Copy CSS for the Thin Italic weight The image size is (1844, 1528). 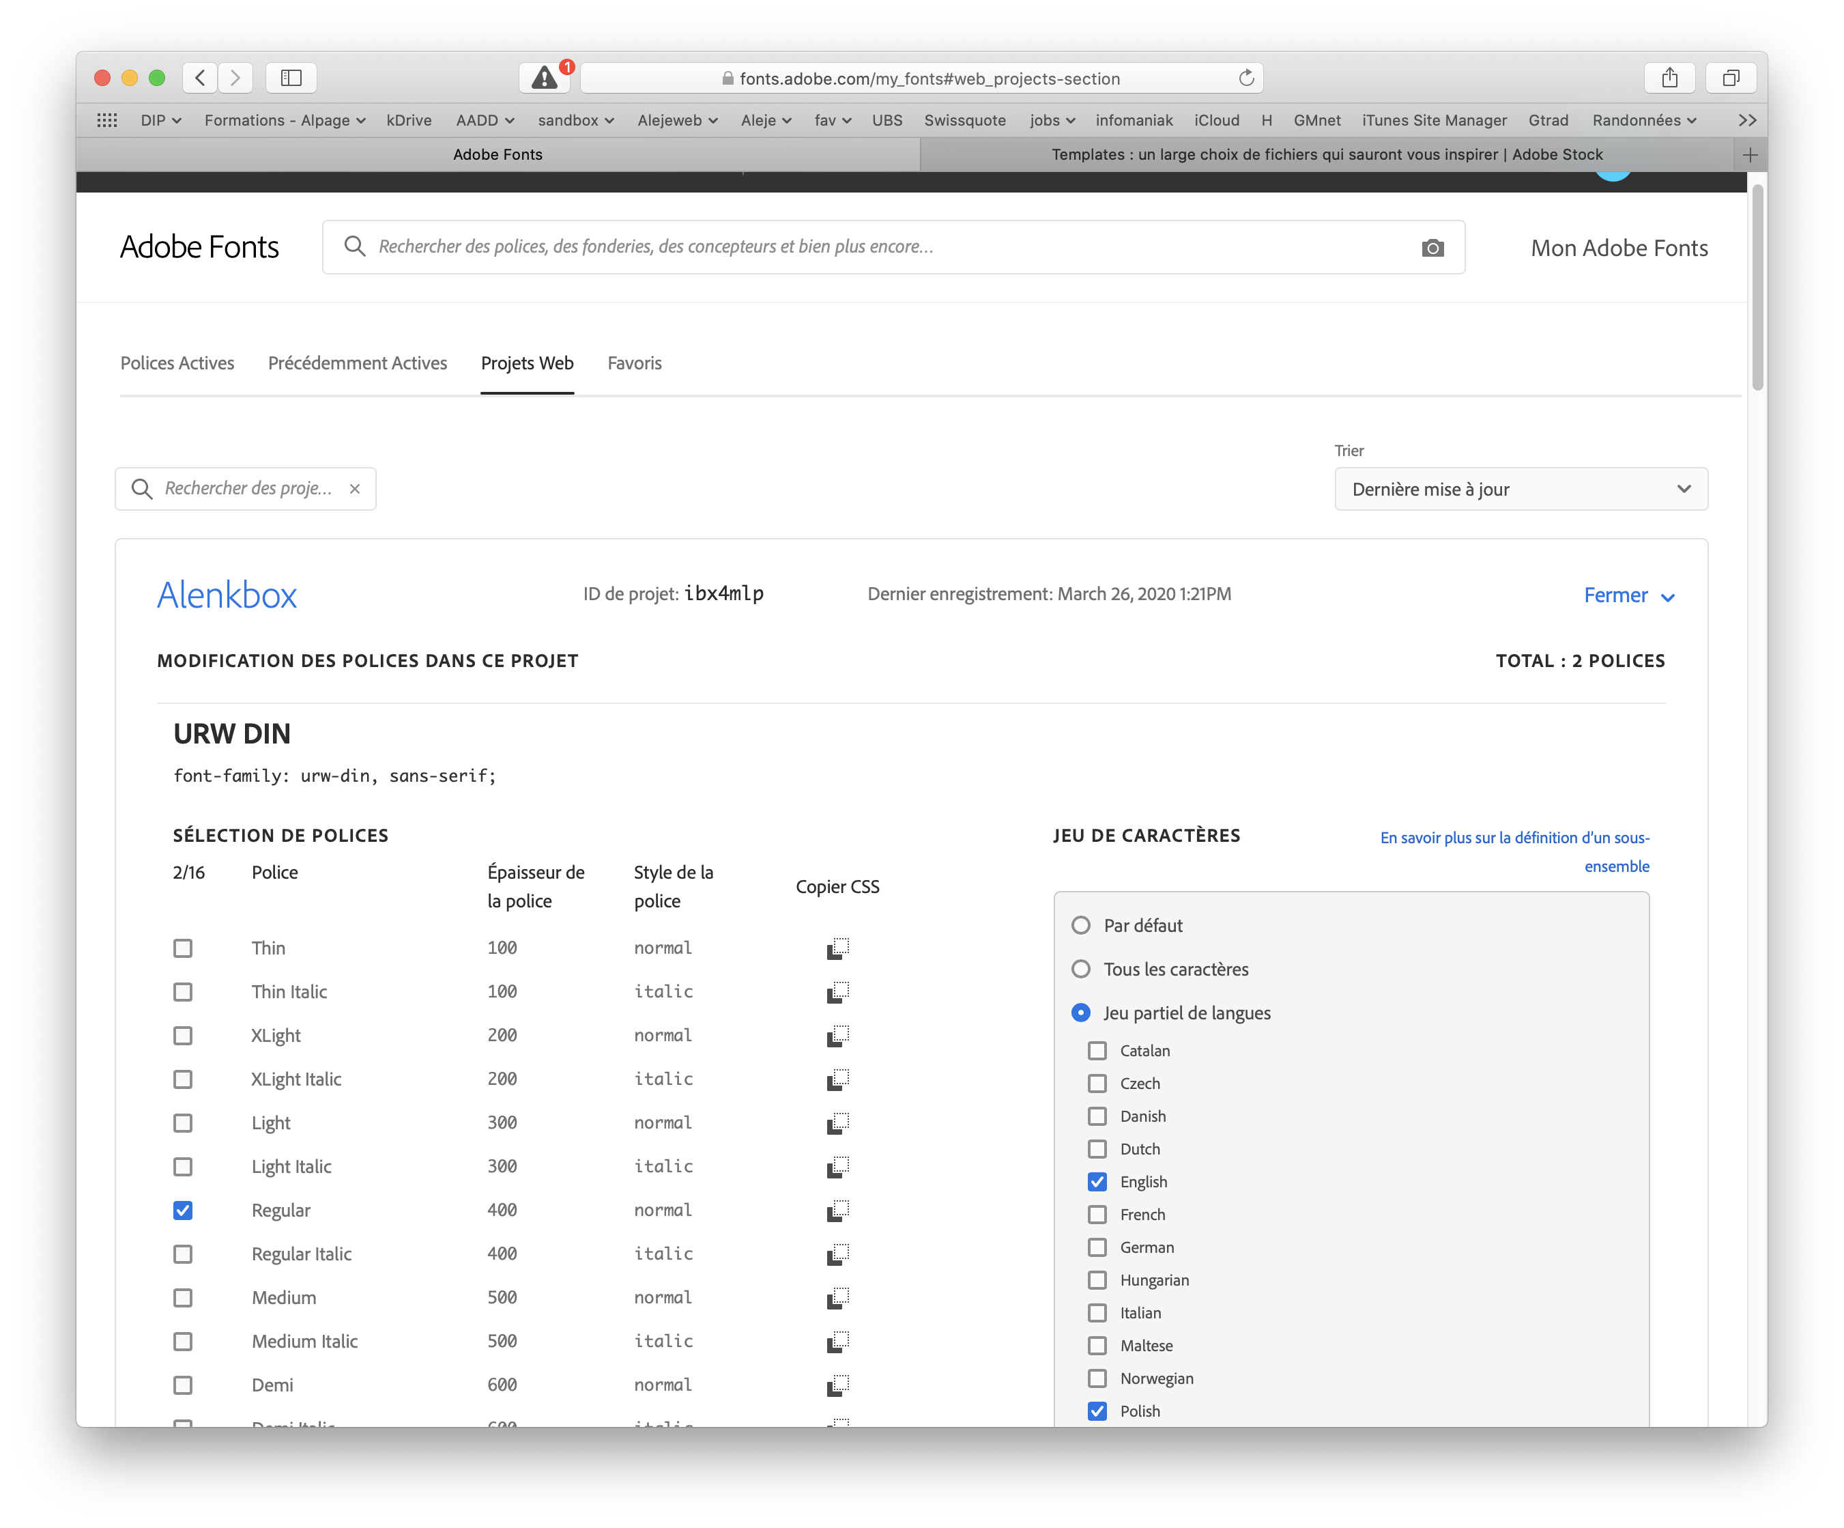pos(837,992)
